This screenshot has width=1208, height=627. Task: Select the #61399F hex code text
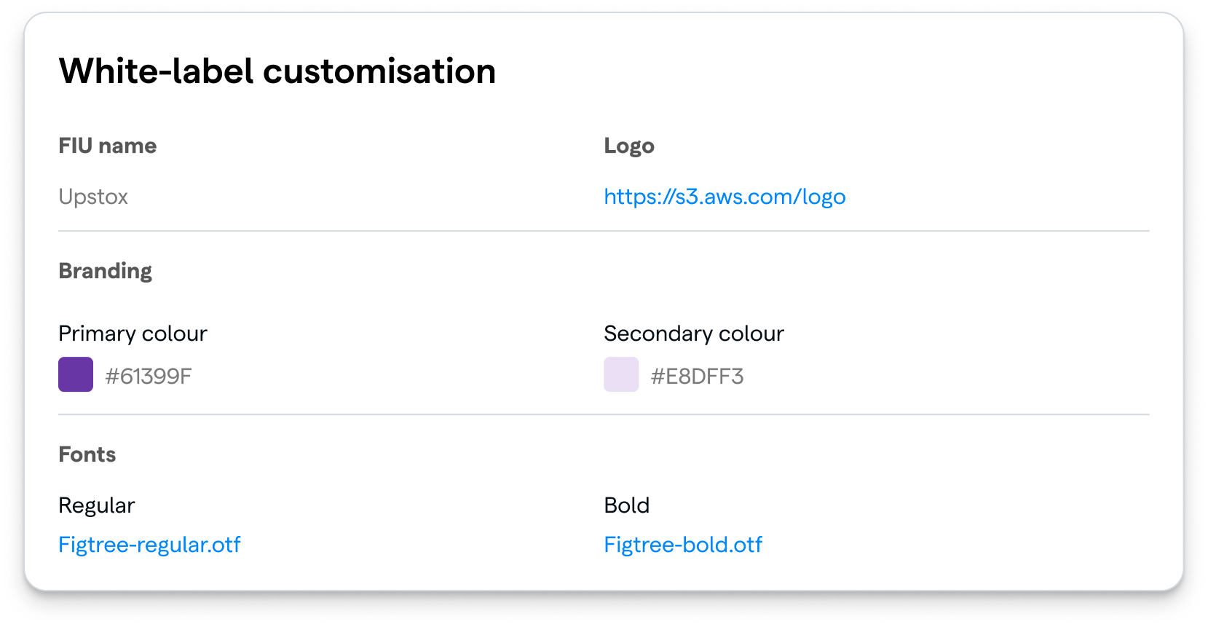(x=149, y=376)
